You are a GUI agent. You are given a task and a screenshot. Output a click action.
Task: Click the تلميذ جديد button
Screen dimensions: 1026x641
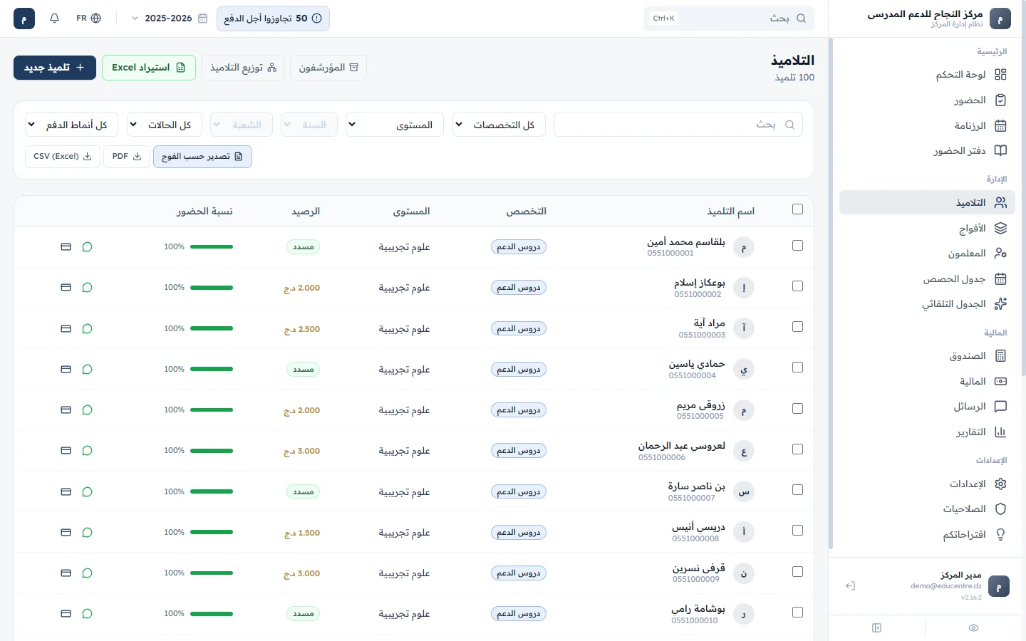click(55, 68)
